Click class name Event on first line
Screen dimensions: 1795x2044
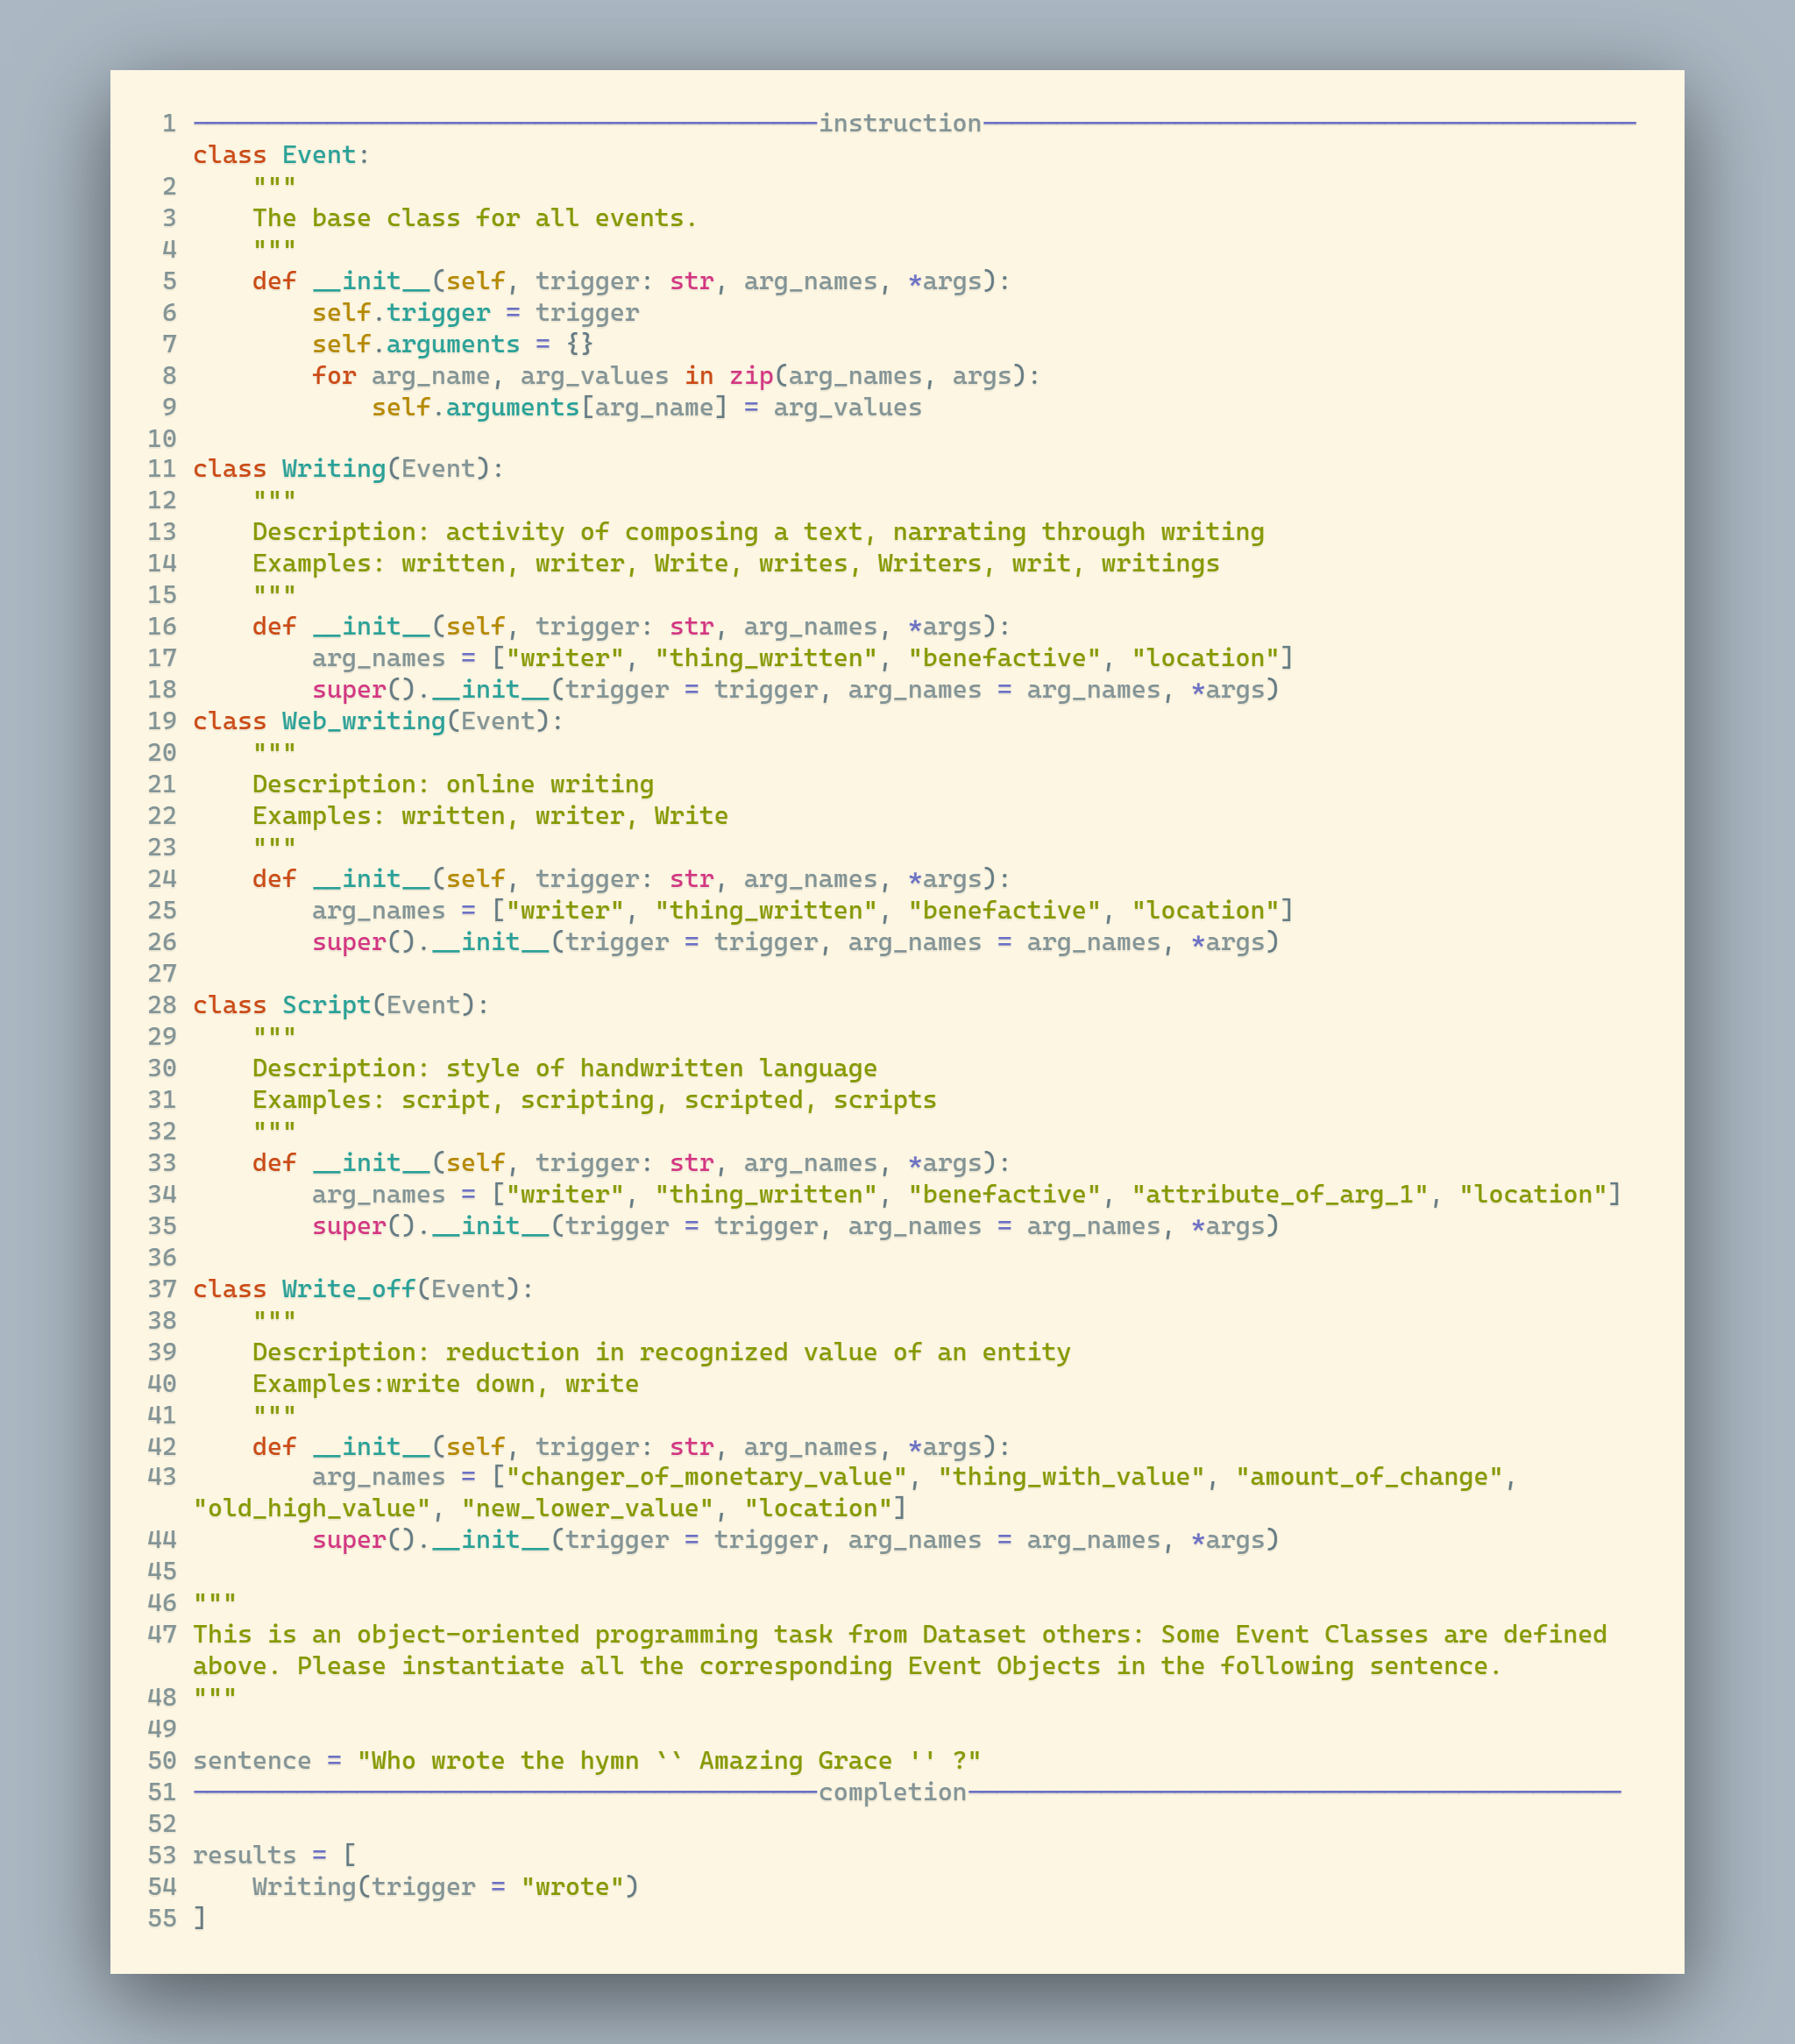pos(318,155)
